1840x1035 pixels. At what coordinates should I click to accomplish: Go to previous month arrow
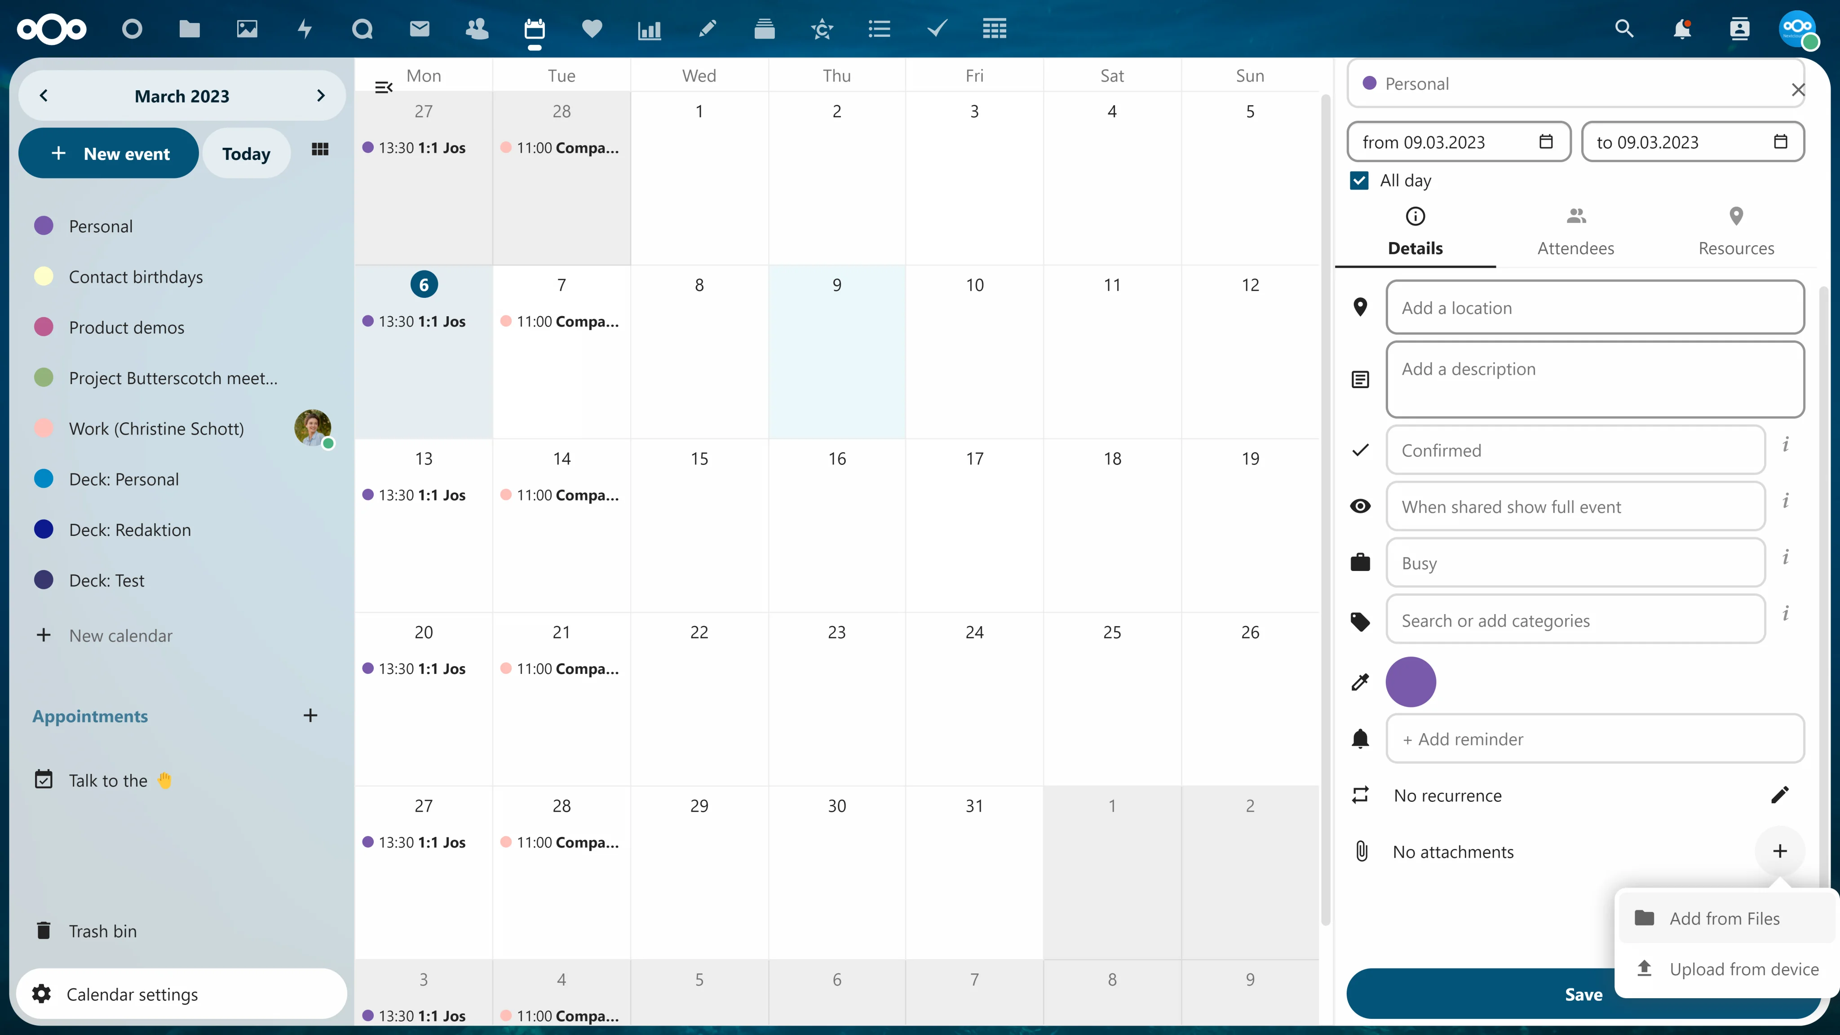[44, 96]
